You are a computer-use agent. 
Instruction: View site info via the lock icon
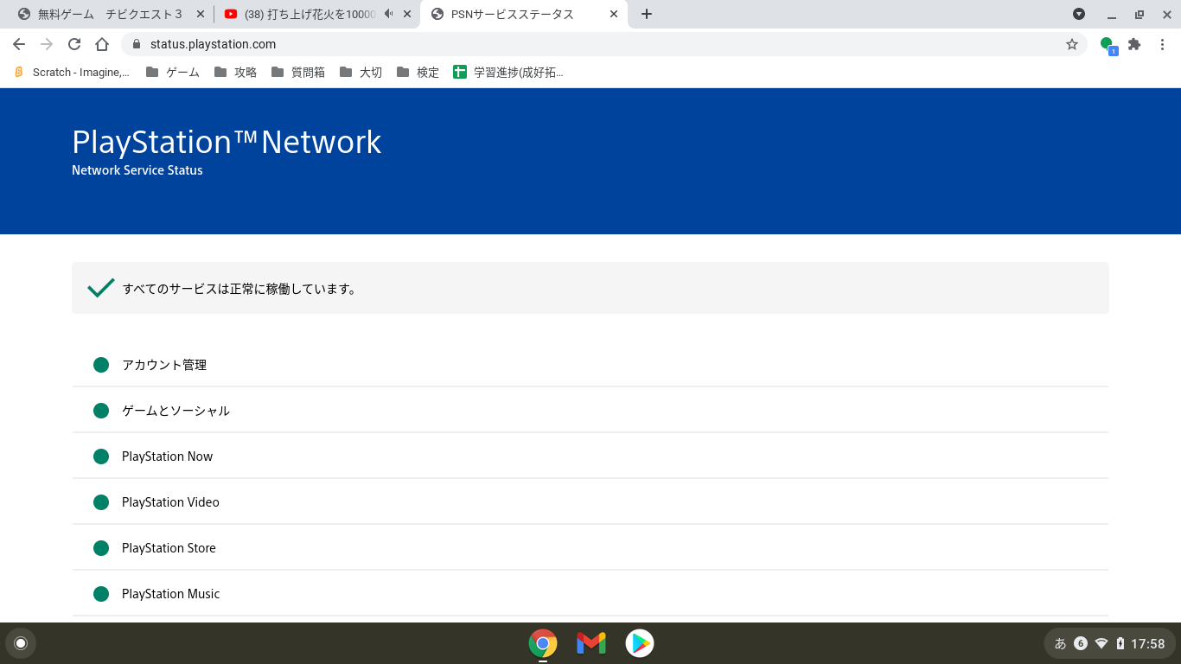[137, 44]
